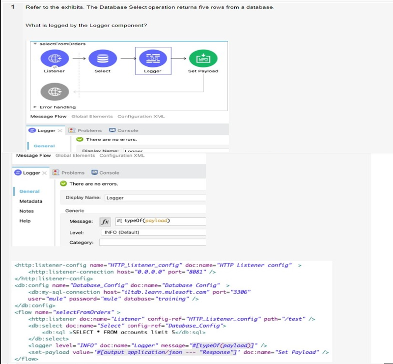Open Global Elements tab in lower exhibit

(x=75, y=155)
